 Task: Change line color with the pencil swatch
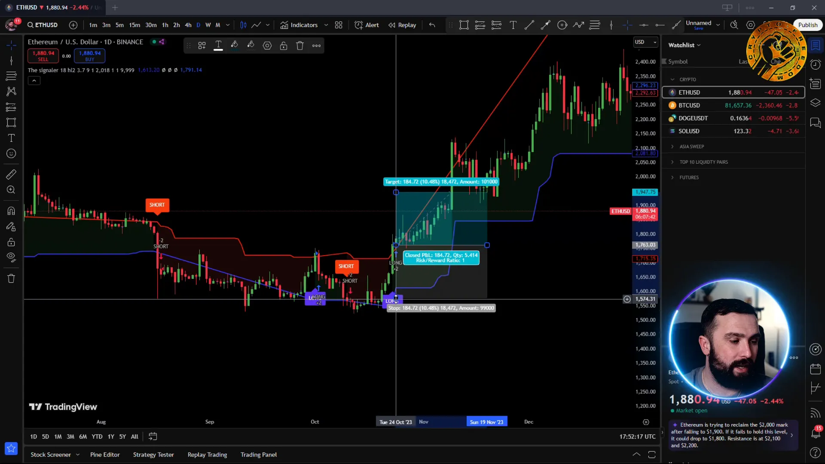point(235,46)
